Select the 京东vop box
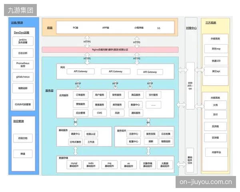Screen dimensions: 240x192 coord(216,49)
